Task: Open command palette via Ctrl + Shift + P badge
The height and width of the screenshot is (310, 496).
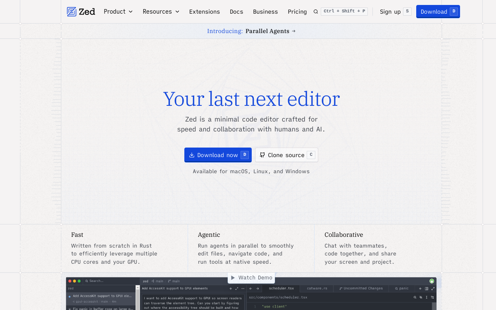Action: tap(344, 11)
